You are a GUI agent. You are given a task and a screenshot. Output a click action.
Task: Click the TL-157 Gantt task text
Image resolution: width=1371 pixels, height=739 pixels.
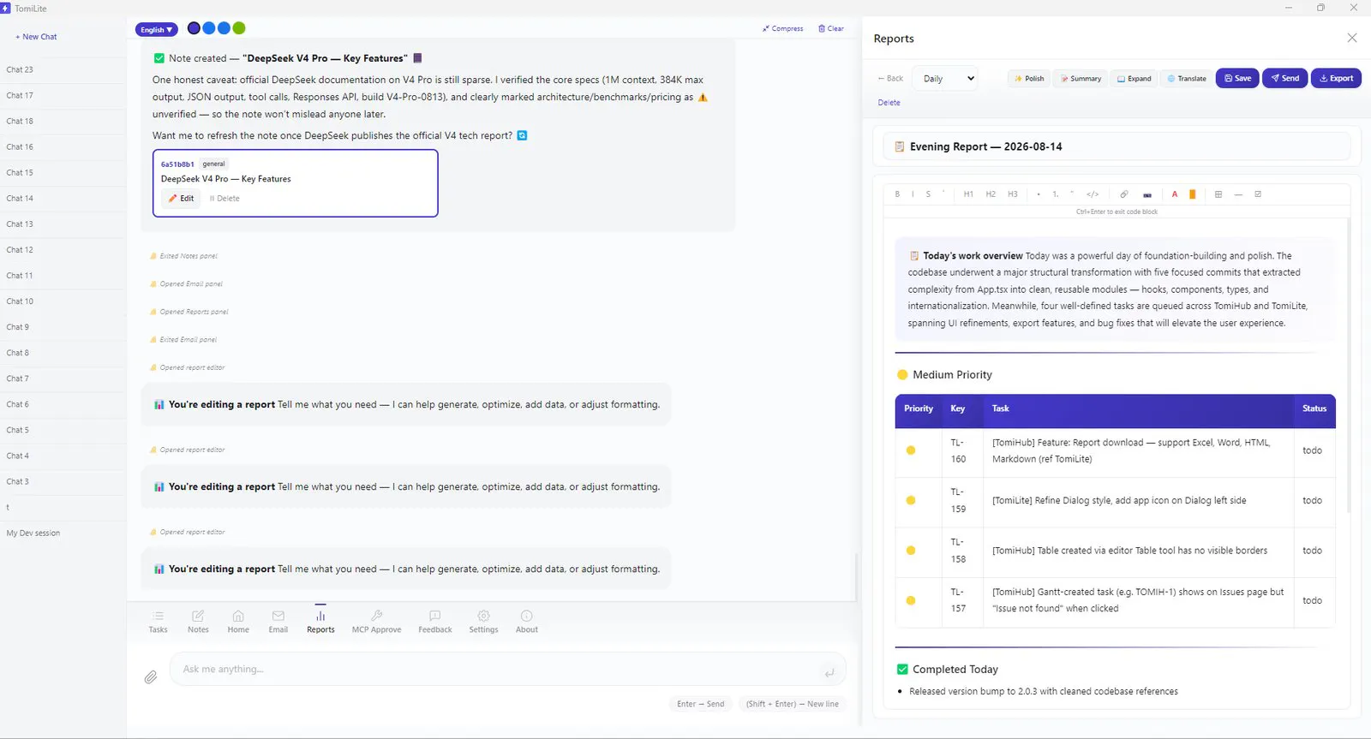point(1138,600)
